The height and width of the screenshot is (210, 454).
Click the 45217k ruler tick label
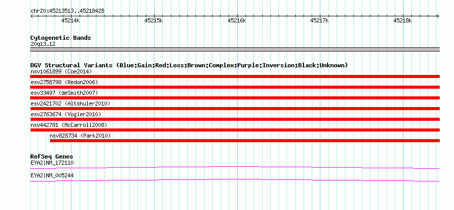click(x=319, y=20)
